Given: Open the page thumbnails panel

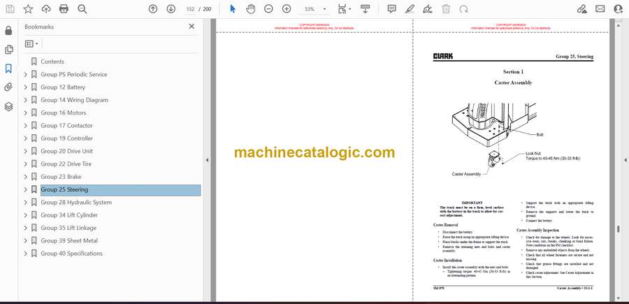Looking at the screenshot, I should (x=9, y=50).
